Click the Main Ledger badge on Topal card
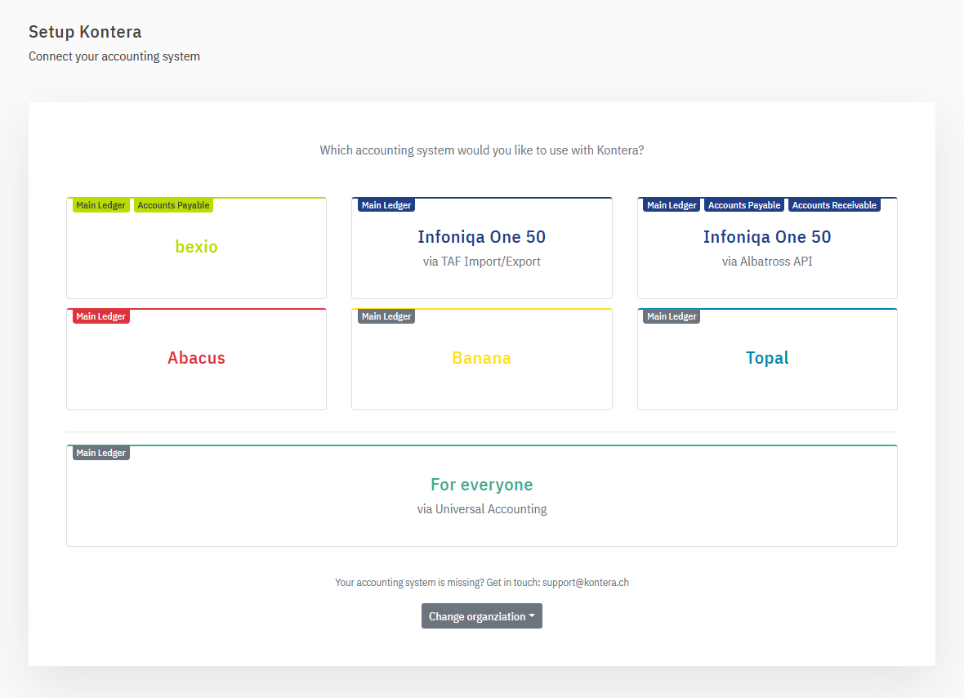Viewport: 964px width, 698px height. [671, 316]
